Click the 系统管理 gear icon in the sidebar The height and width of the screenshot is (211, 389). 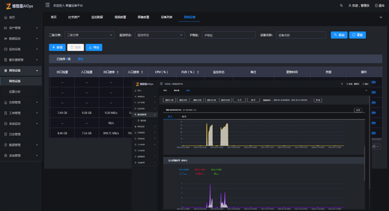click(5, 155)
